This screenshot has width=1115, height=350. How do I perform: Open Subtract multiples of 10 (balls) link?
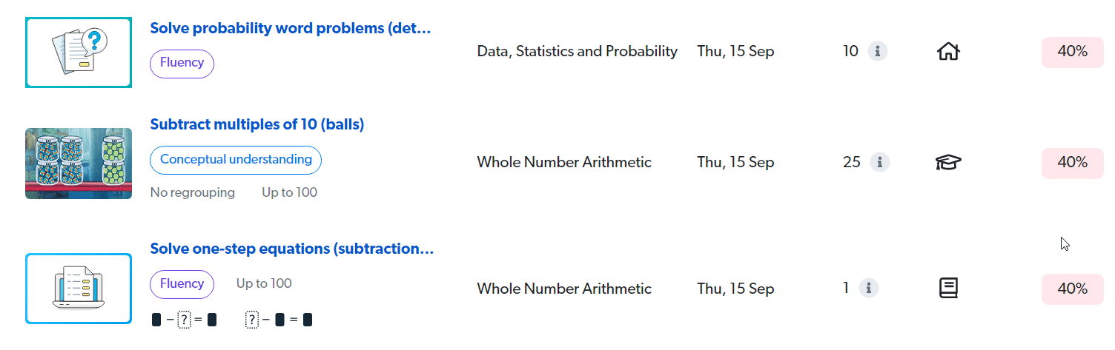[257, 124]
